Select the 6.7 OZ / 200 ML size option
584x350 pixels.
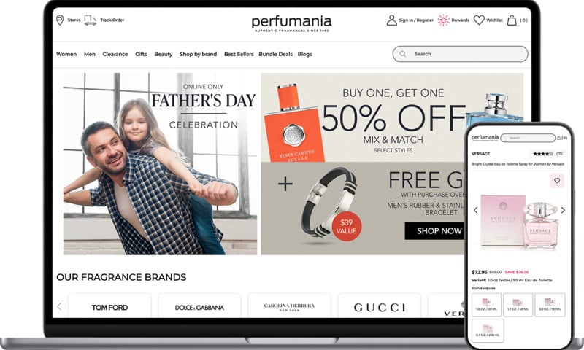coord(487,330)
